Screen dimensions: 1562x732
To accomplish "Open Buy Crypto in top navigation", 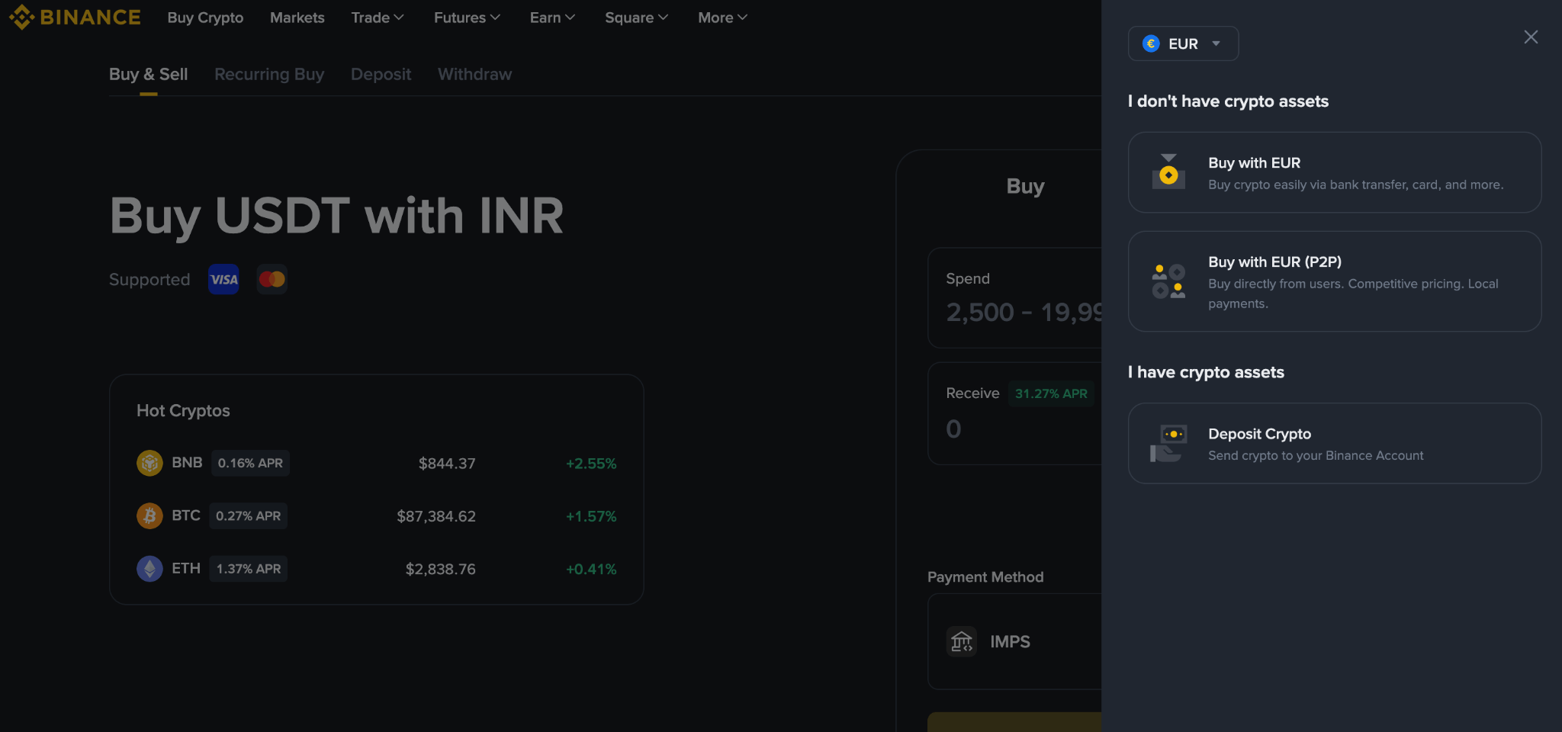I will [205, 18].
